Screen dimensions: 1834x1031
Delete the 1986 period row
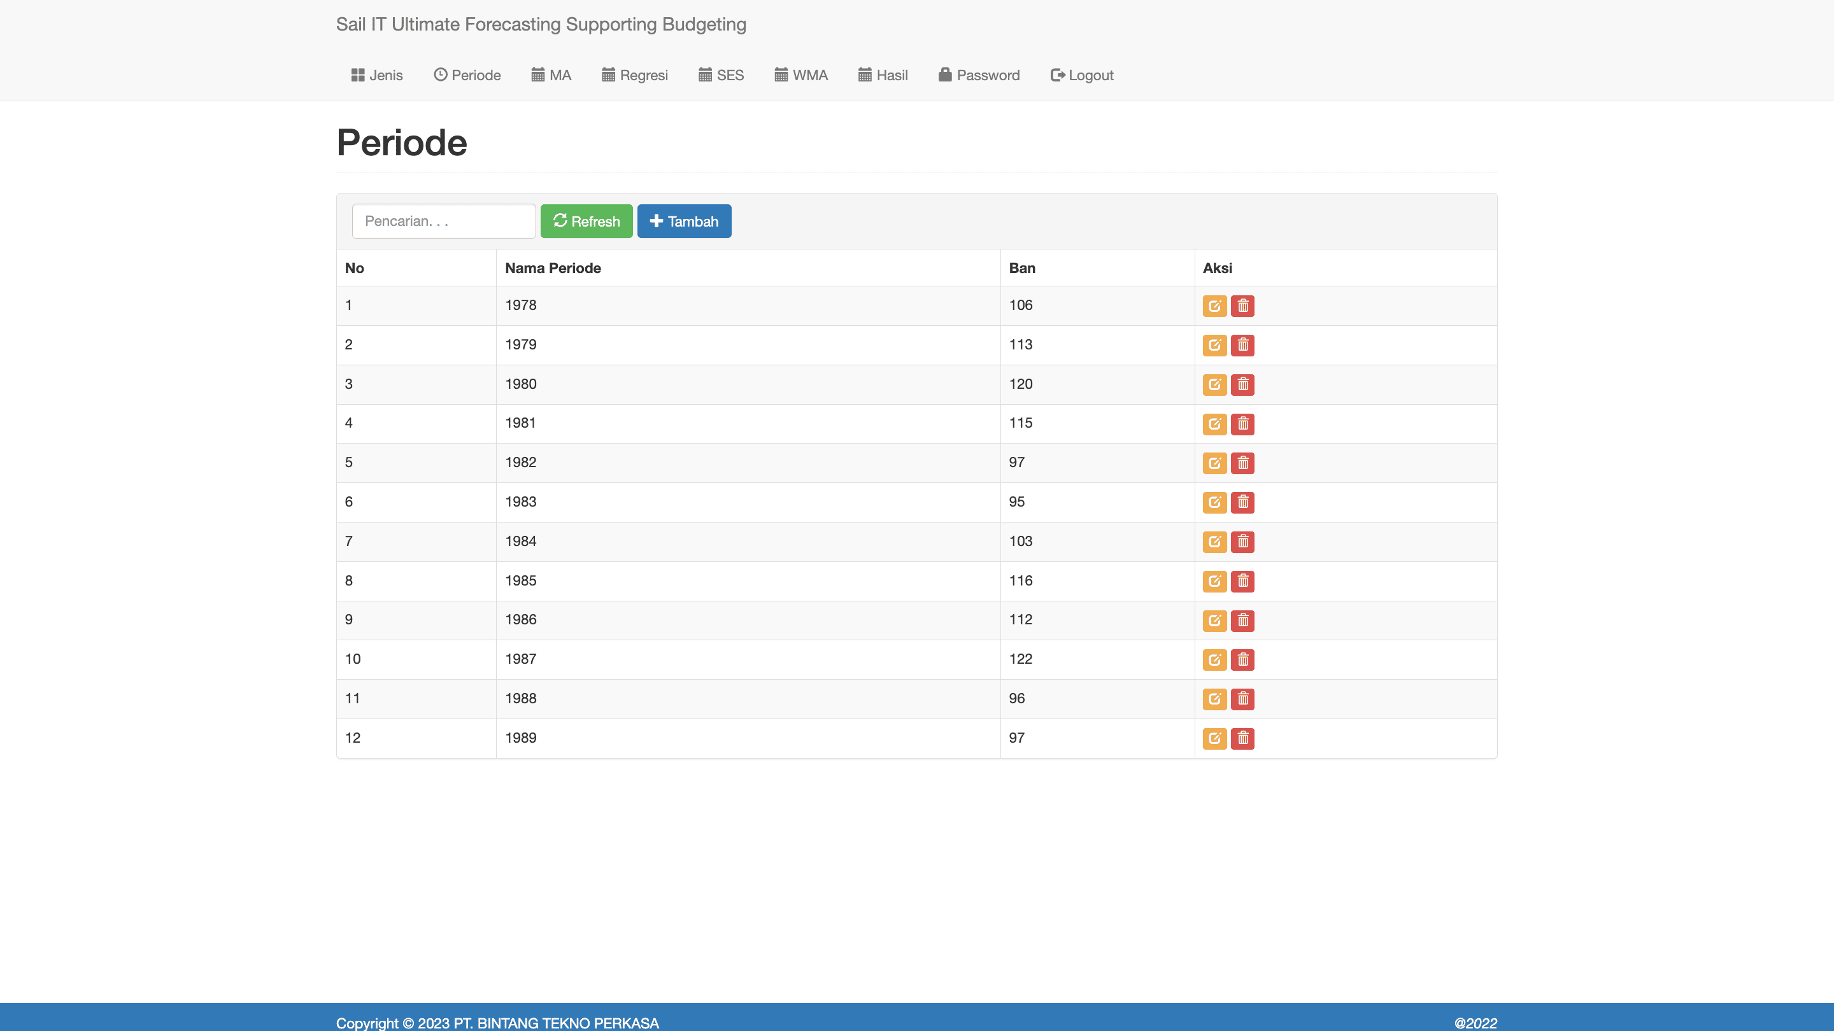tap(1242, 621)
